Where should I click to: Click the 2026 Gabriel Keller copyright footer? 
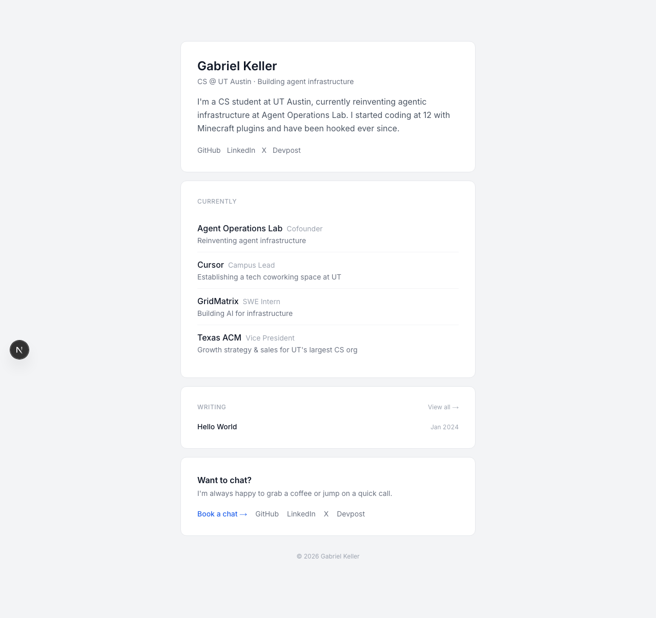328,556
